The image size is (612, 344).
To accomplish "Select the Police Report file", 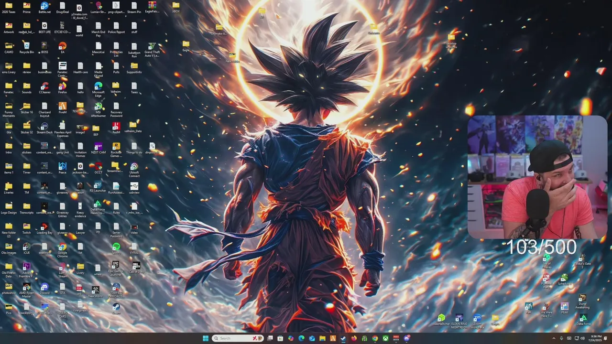I will pyautogui.click(x=116, y=28).
